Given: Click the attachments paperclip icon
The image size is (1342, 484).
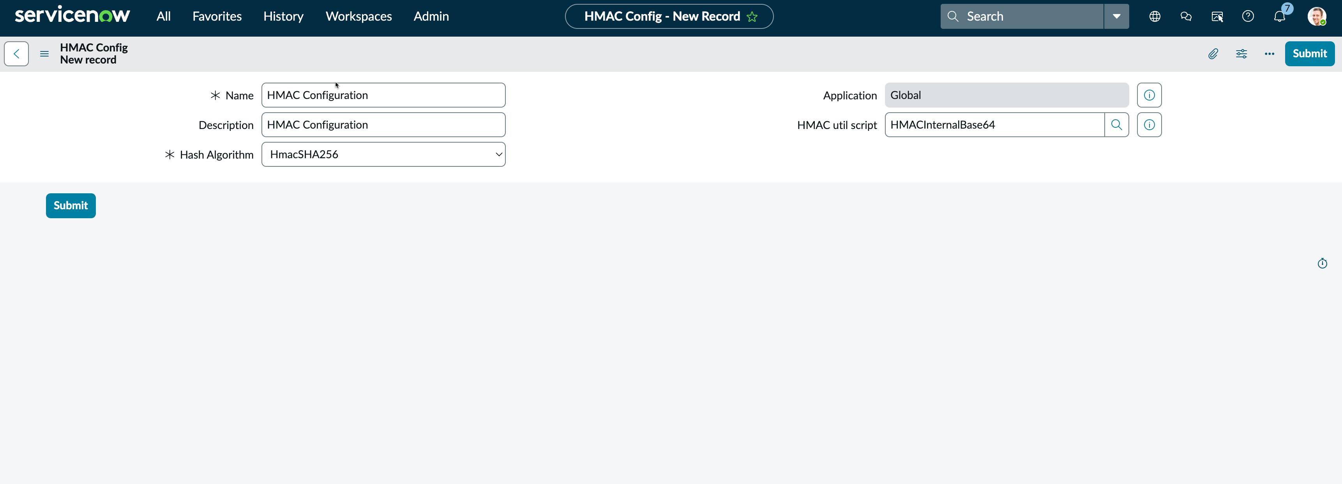Looking at the screenshot, I should pyautogui.click(x=1213, y=54).
